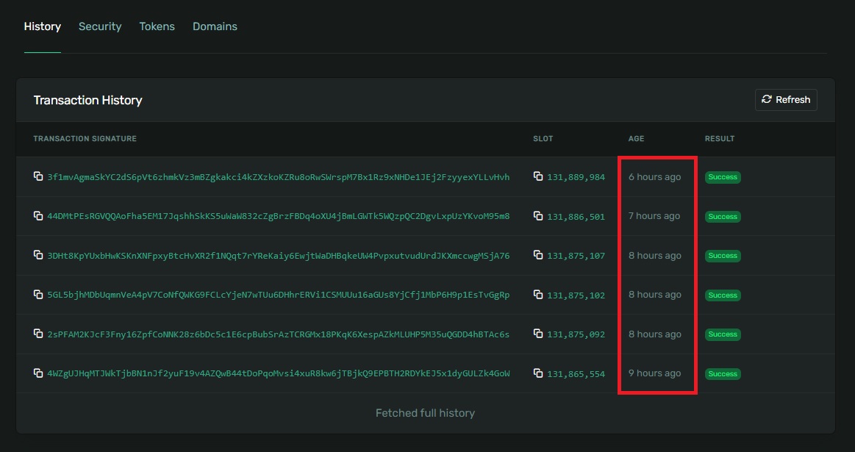Open transaction 3f1mvAgmaSkYC2dS6pVt6z… link
This screenshot has width=855, height=452.
pos(279,177)
